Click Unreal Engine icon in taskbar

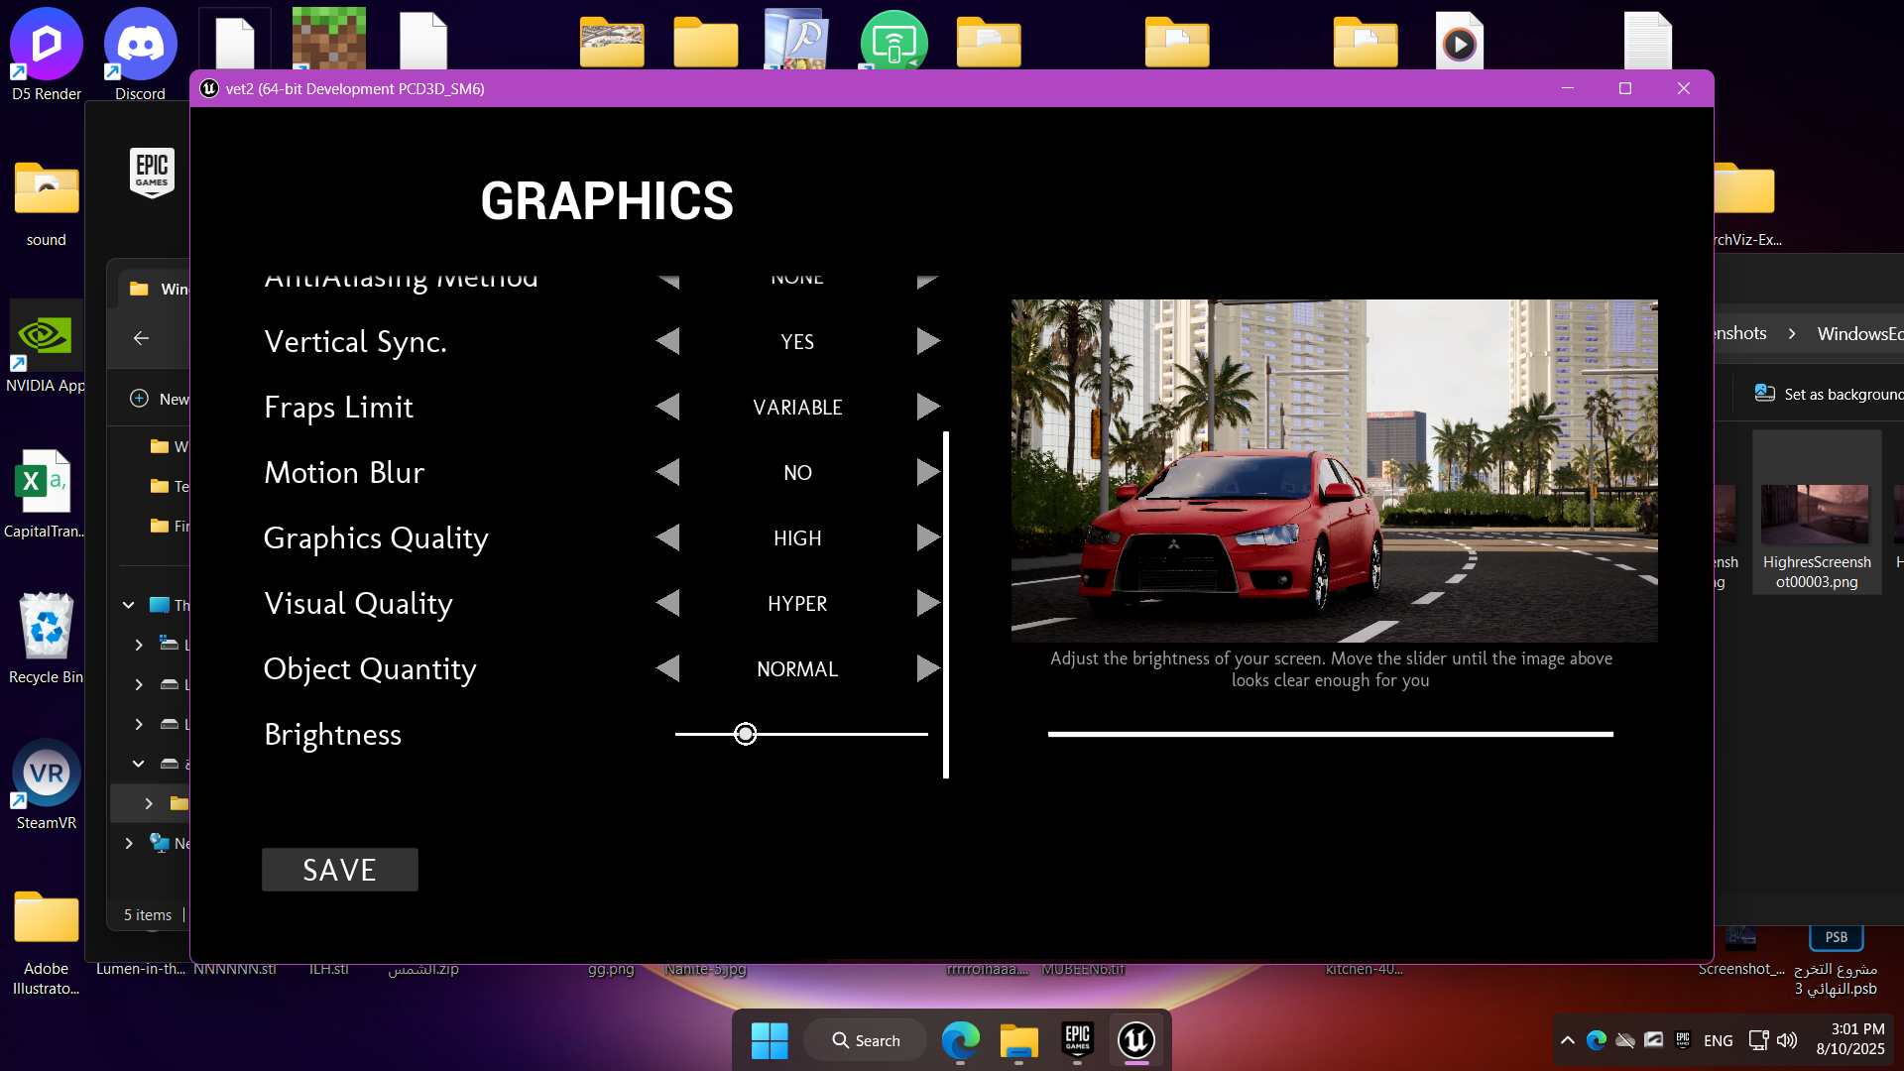click(1136, 1040)
